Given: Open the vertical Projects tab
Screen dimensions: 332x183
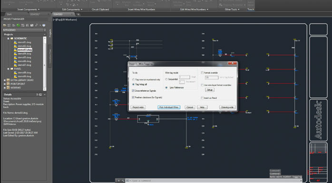Looking at the screenshot, I should (50, 33).
